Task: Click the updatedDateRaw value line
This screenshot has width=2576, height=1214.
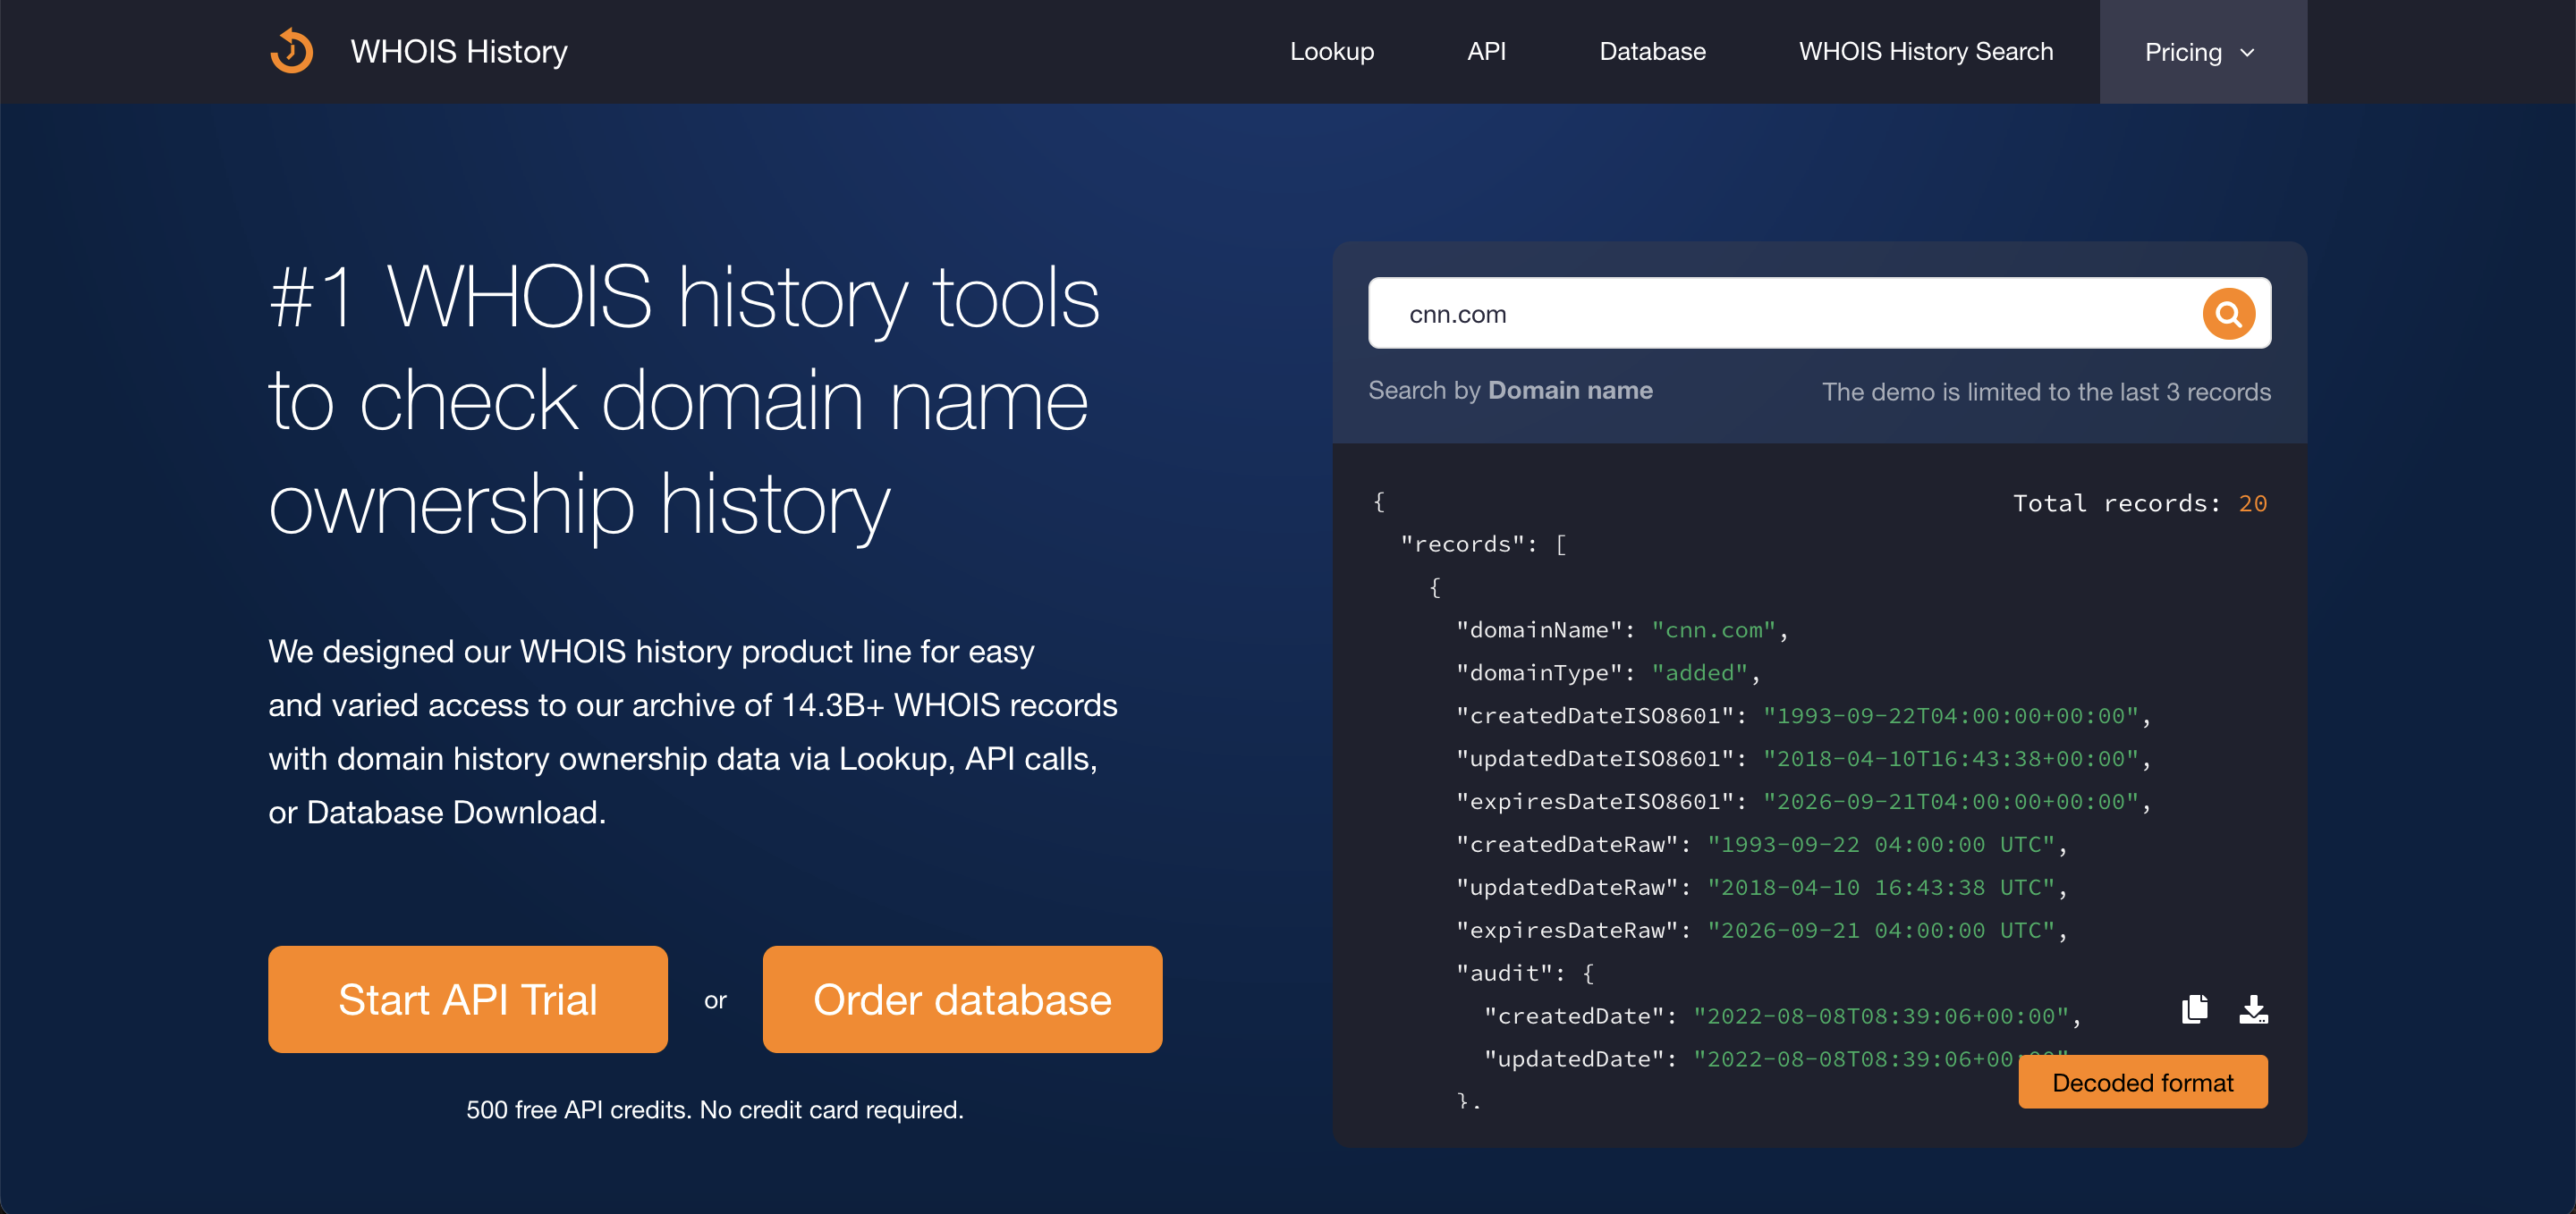Action: tap(1761, 889)
